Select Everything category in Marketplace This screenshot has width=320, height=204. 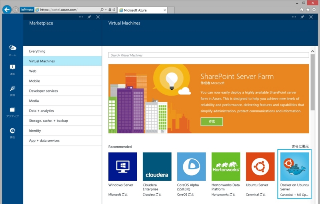(x=62, y=51)
